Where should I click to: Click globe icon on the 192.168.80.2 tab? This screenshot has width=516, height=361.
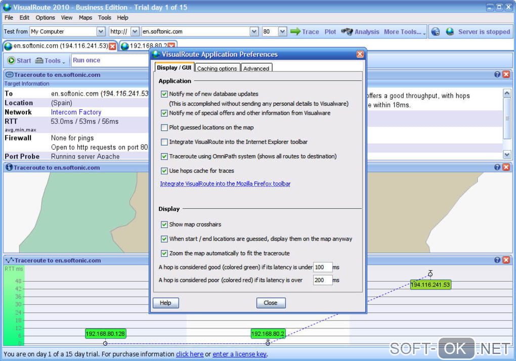[x=125, y=46]
